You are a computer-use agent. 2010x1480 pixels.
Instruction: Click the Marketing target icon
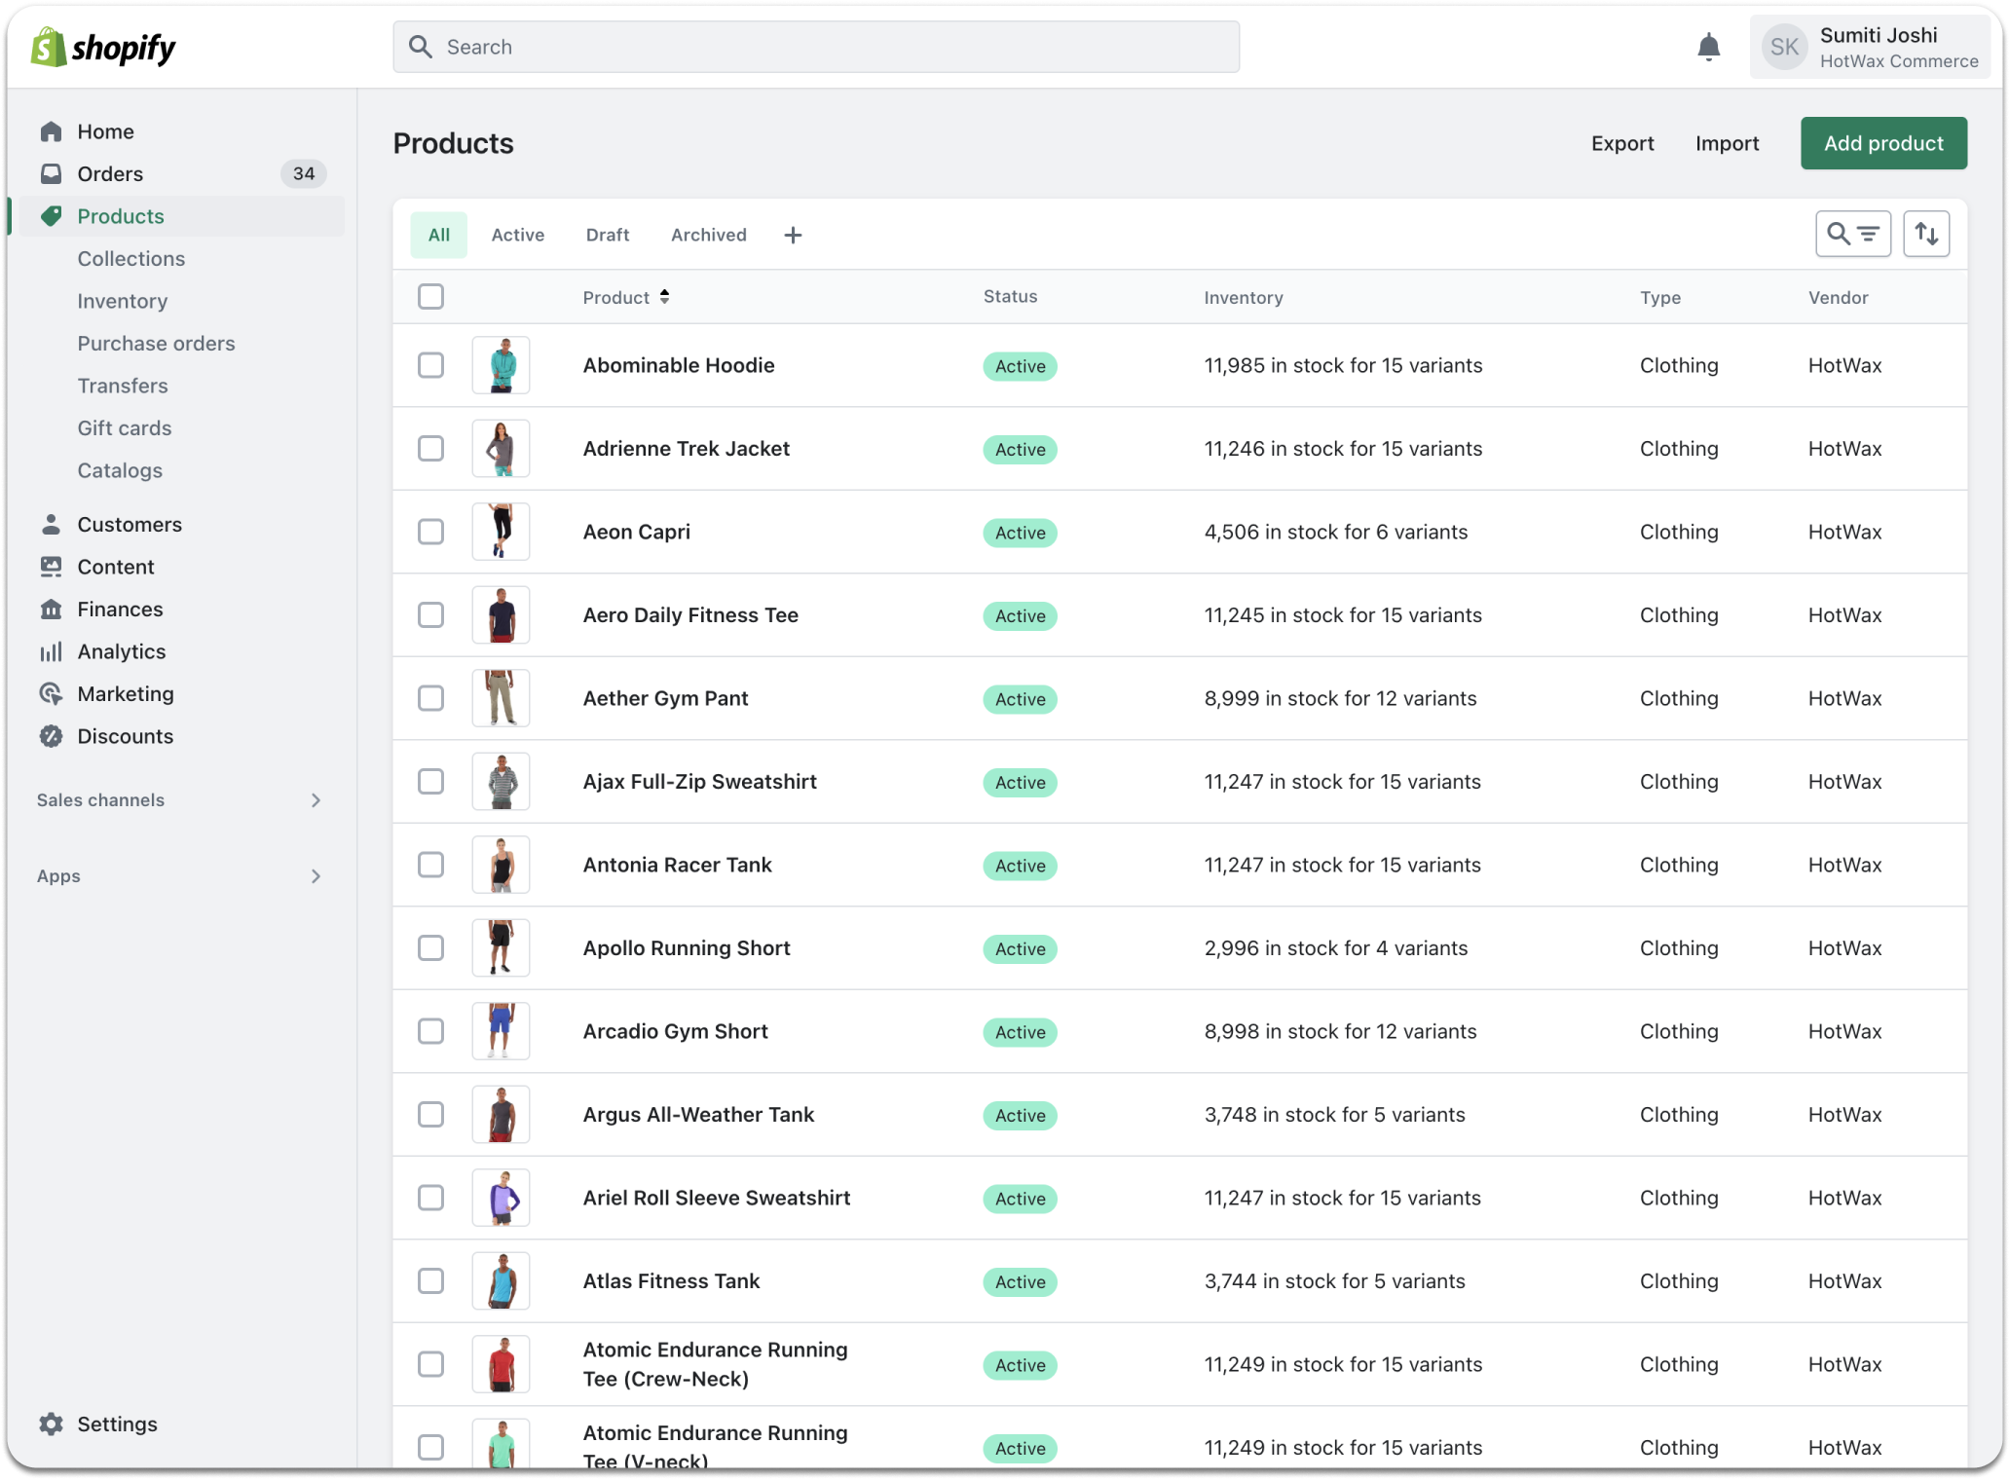52,693
